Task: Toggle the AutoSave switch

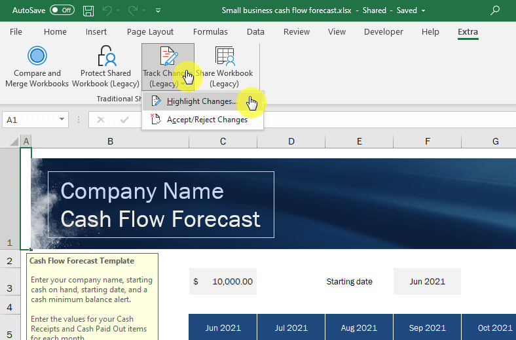Action: pyautogui.click(x=62, y=10)
